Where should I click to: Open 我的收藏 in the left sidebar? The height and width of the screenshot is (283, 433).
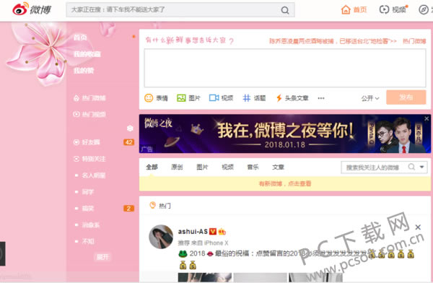point(87,54)
